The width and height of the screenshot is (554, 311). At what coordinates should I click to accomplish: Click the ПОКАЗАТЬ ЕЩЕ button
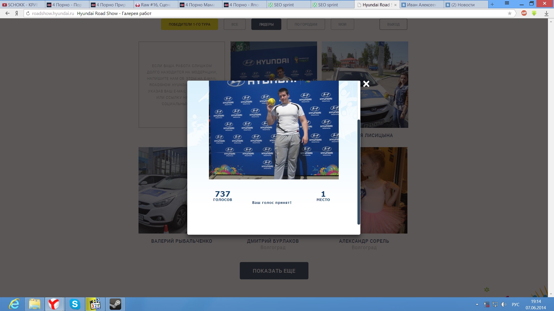(274, 271)
